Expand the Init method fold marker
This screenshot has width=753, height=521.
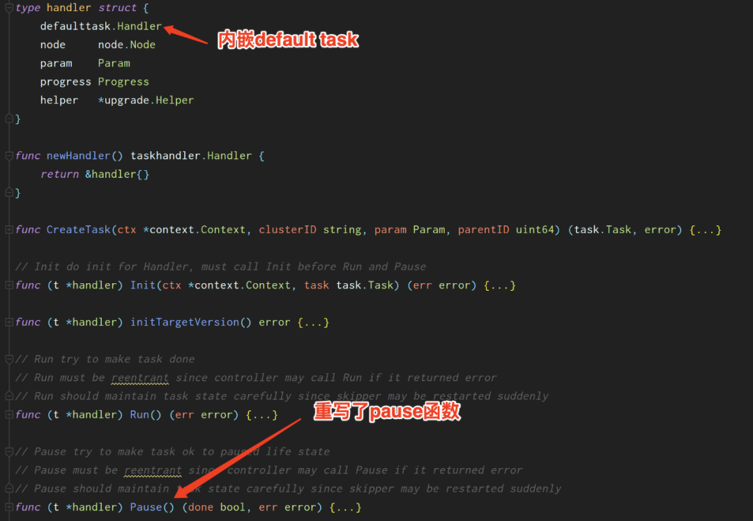[8, 285]
